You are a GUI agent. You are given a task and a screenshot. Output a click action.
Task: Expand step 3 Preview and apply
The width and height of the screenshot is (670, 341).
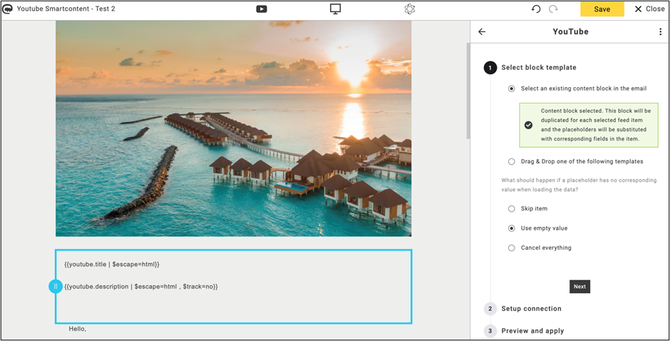point(532,331)
